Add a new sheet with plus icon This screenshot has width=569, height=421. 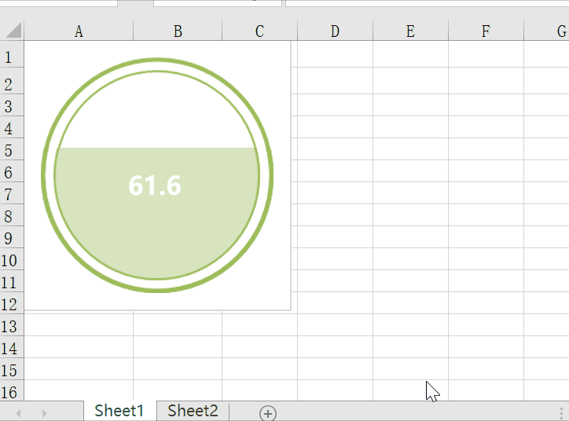[268, 413]
